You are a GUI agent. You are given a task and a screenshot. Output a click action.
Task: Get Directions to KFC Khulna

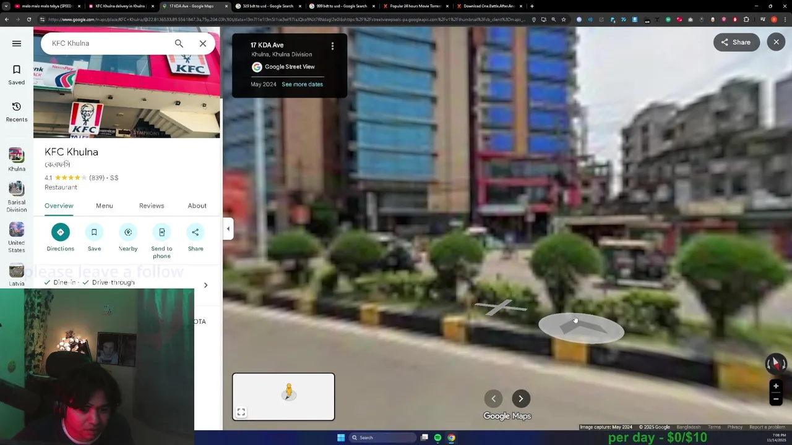[x=60, y=238]
